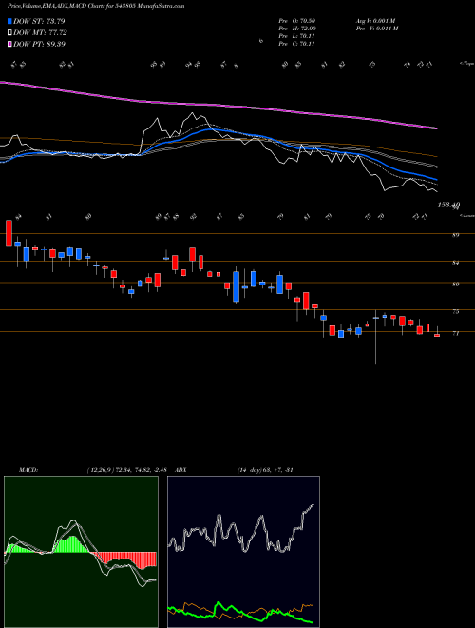Click the 153.40 price label
This screenshot has height=628, width=475.
[448, 205]
